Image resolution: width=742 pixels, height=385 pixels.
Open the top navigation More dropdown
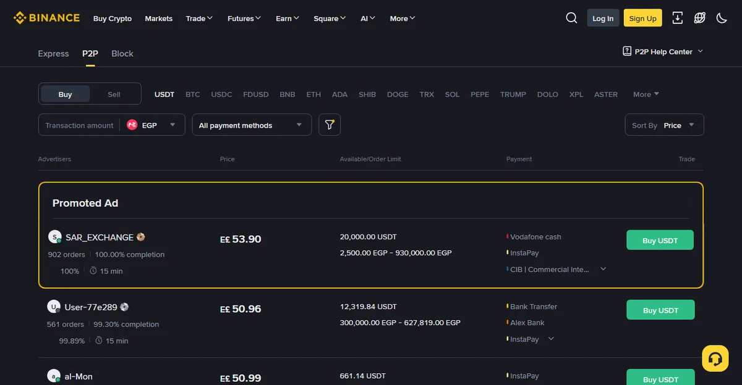click(x=403, y=19)
